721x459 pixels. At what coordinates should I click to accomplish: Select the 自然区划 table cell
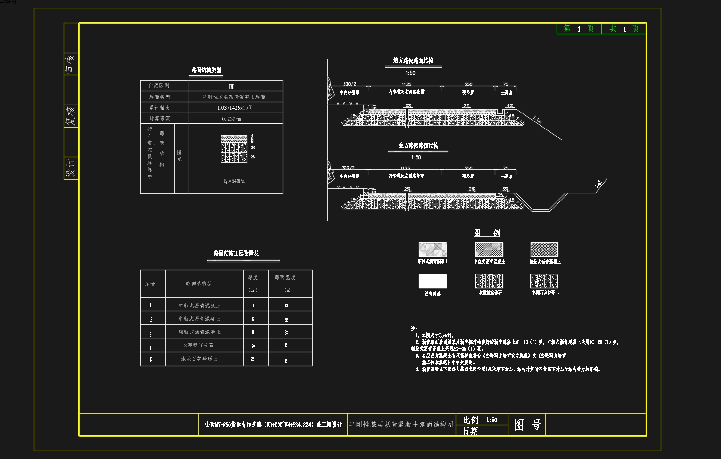click(164, 86)
